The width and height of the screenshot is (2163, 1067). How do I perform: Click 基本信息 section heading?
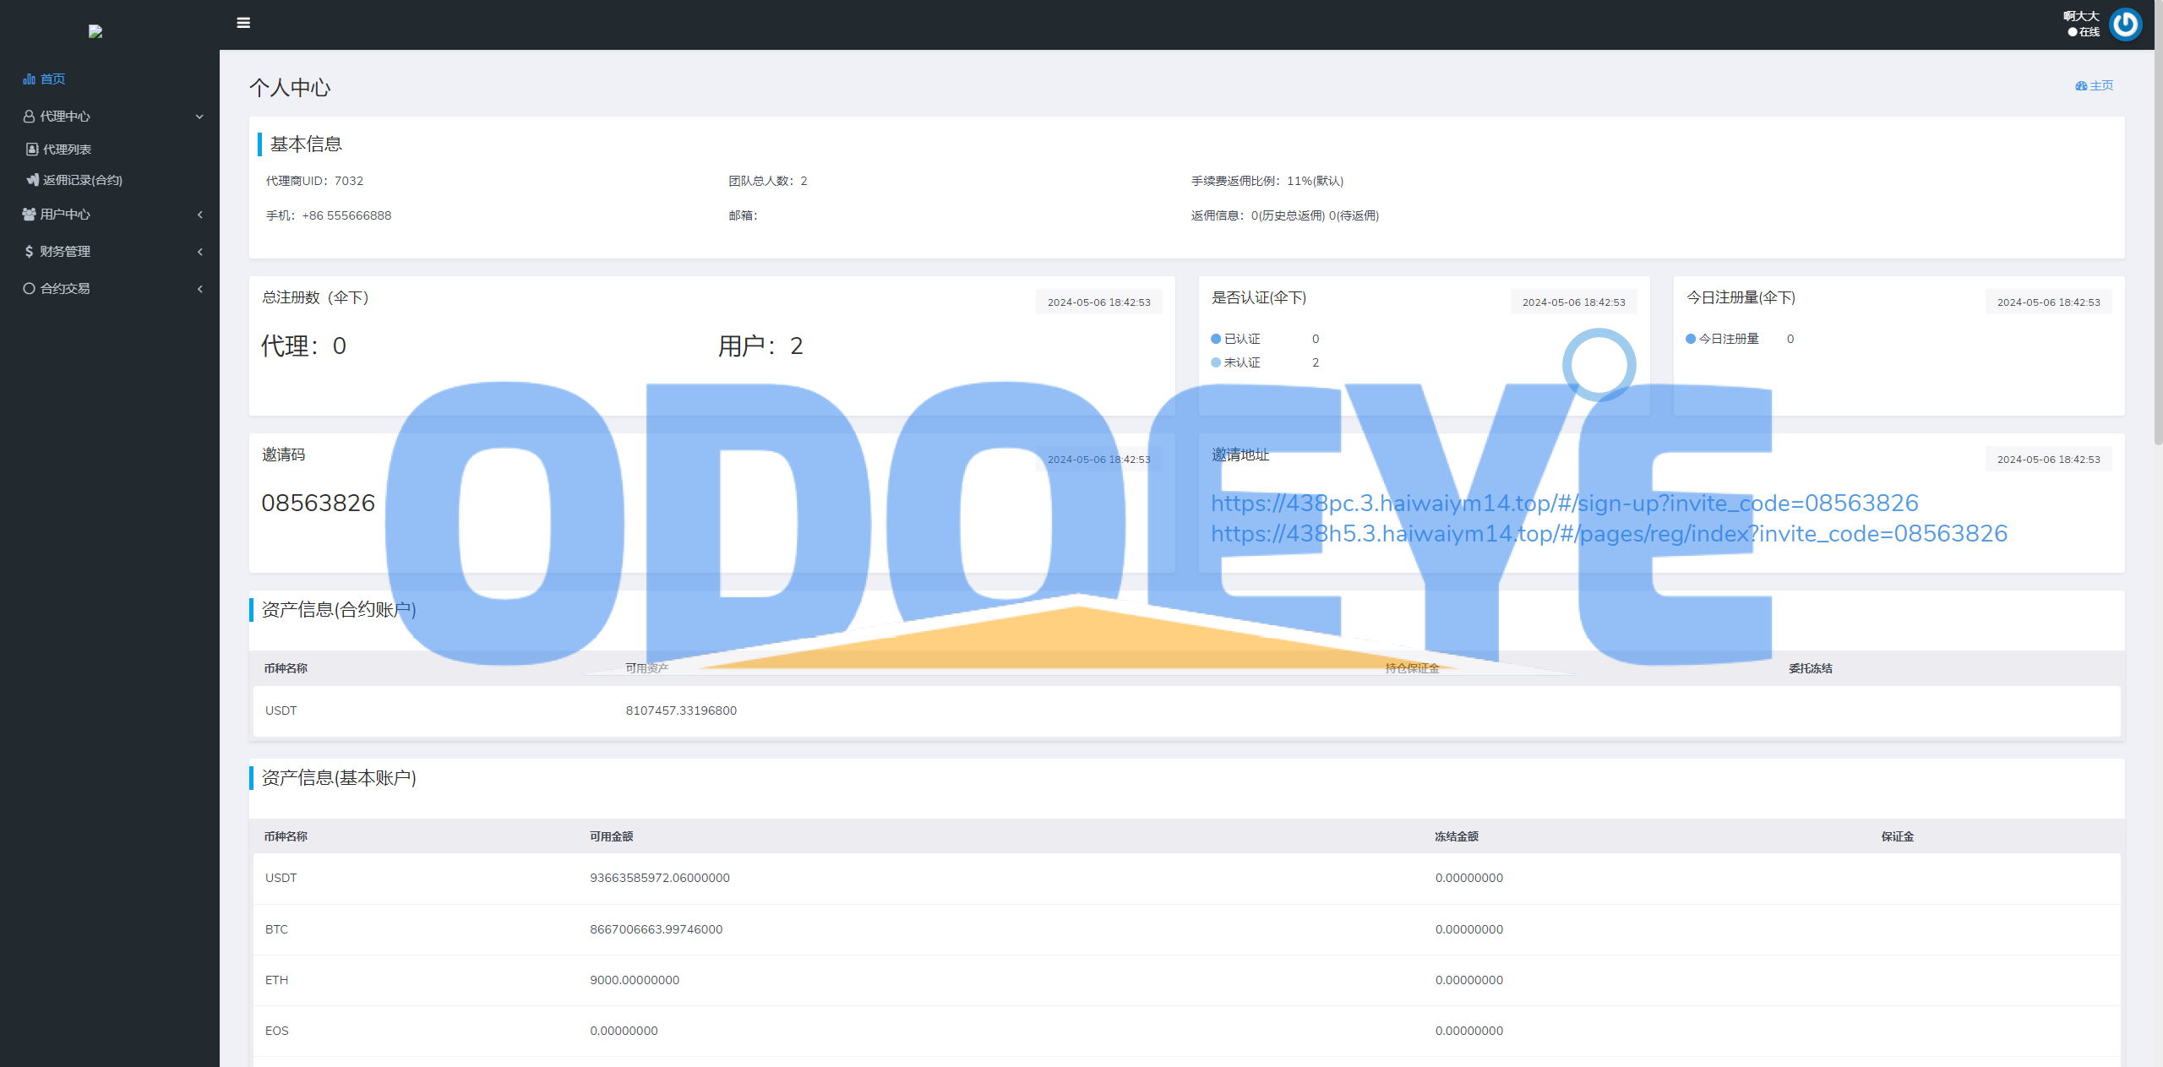point(306,144)
